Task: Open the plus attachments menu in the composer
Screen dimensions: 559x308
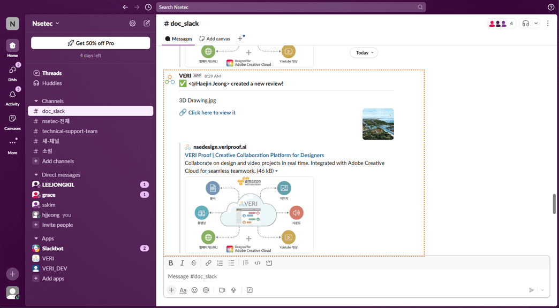Action: (171, 290)
